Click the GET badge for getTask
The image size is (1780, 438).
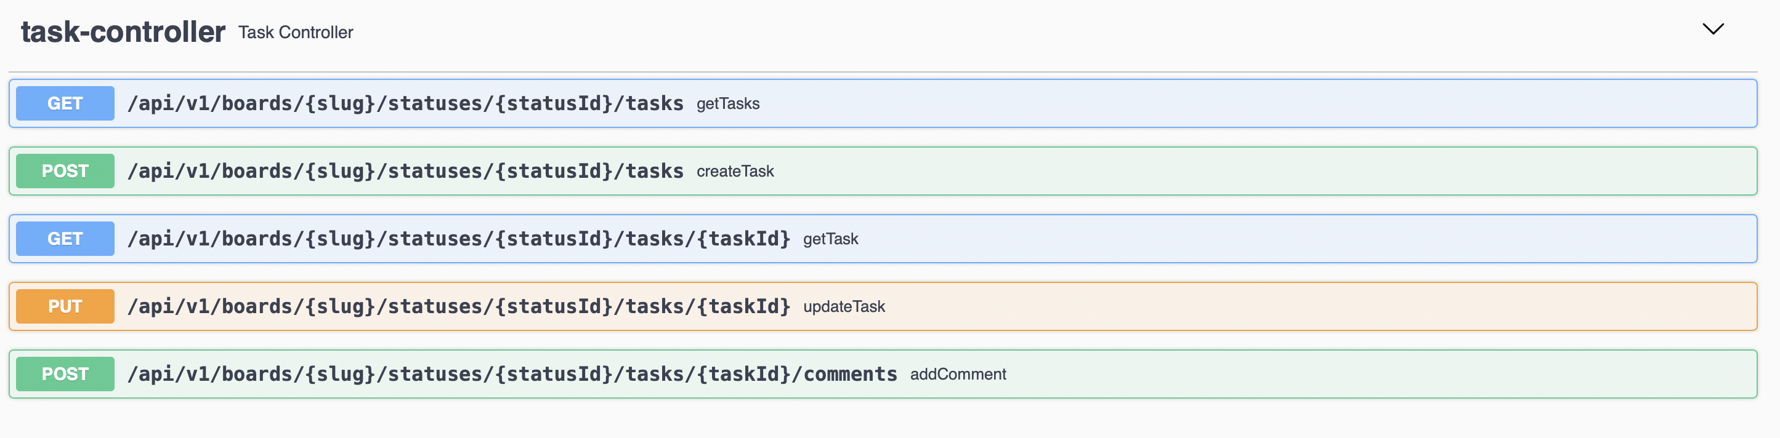point(65,239)
